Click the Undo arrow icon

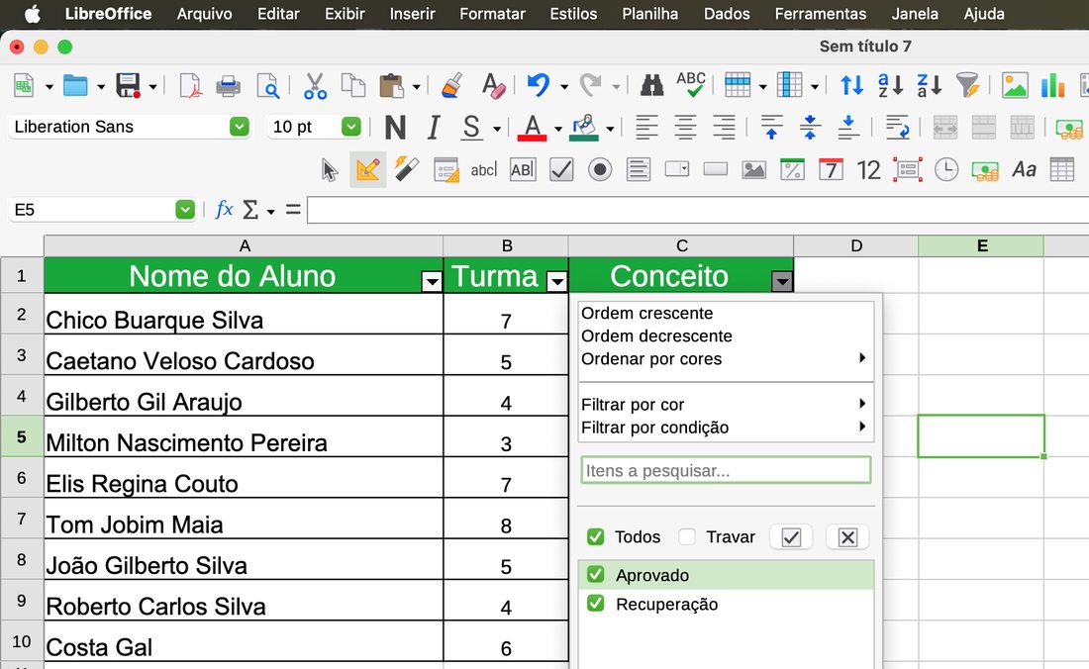point(539,85)
